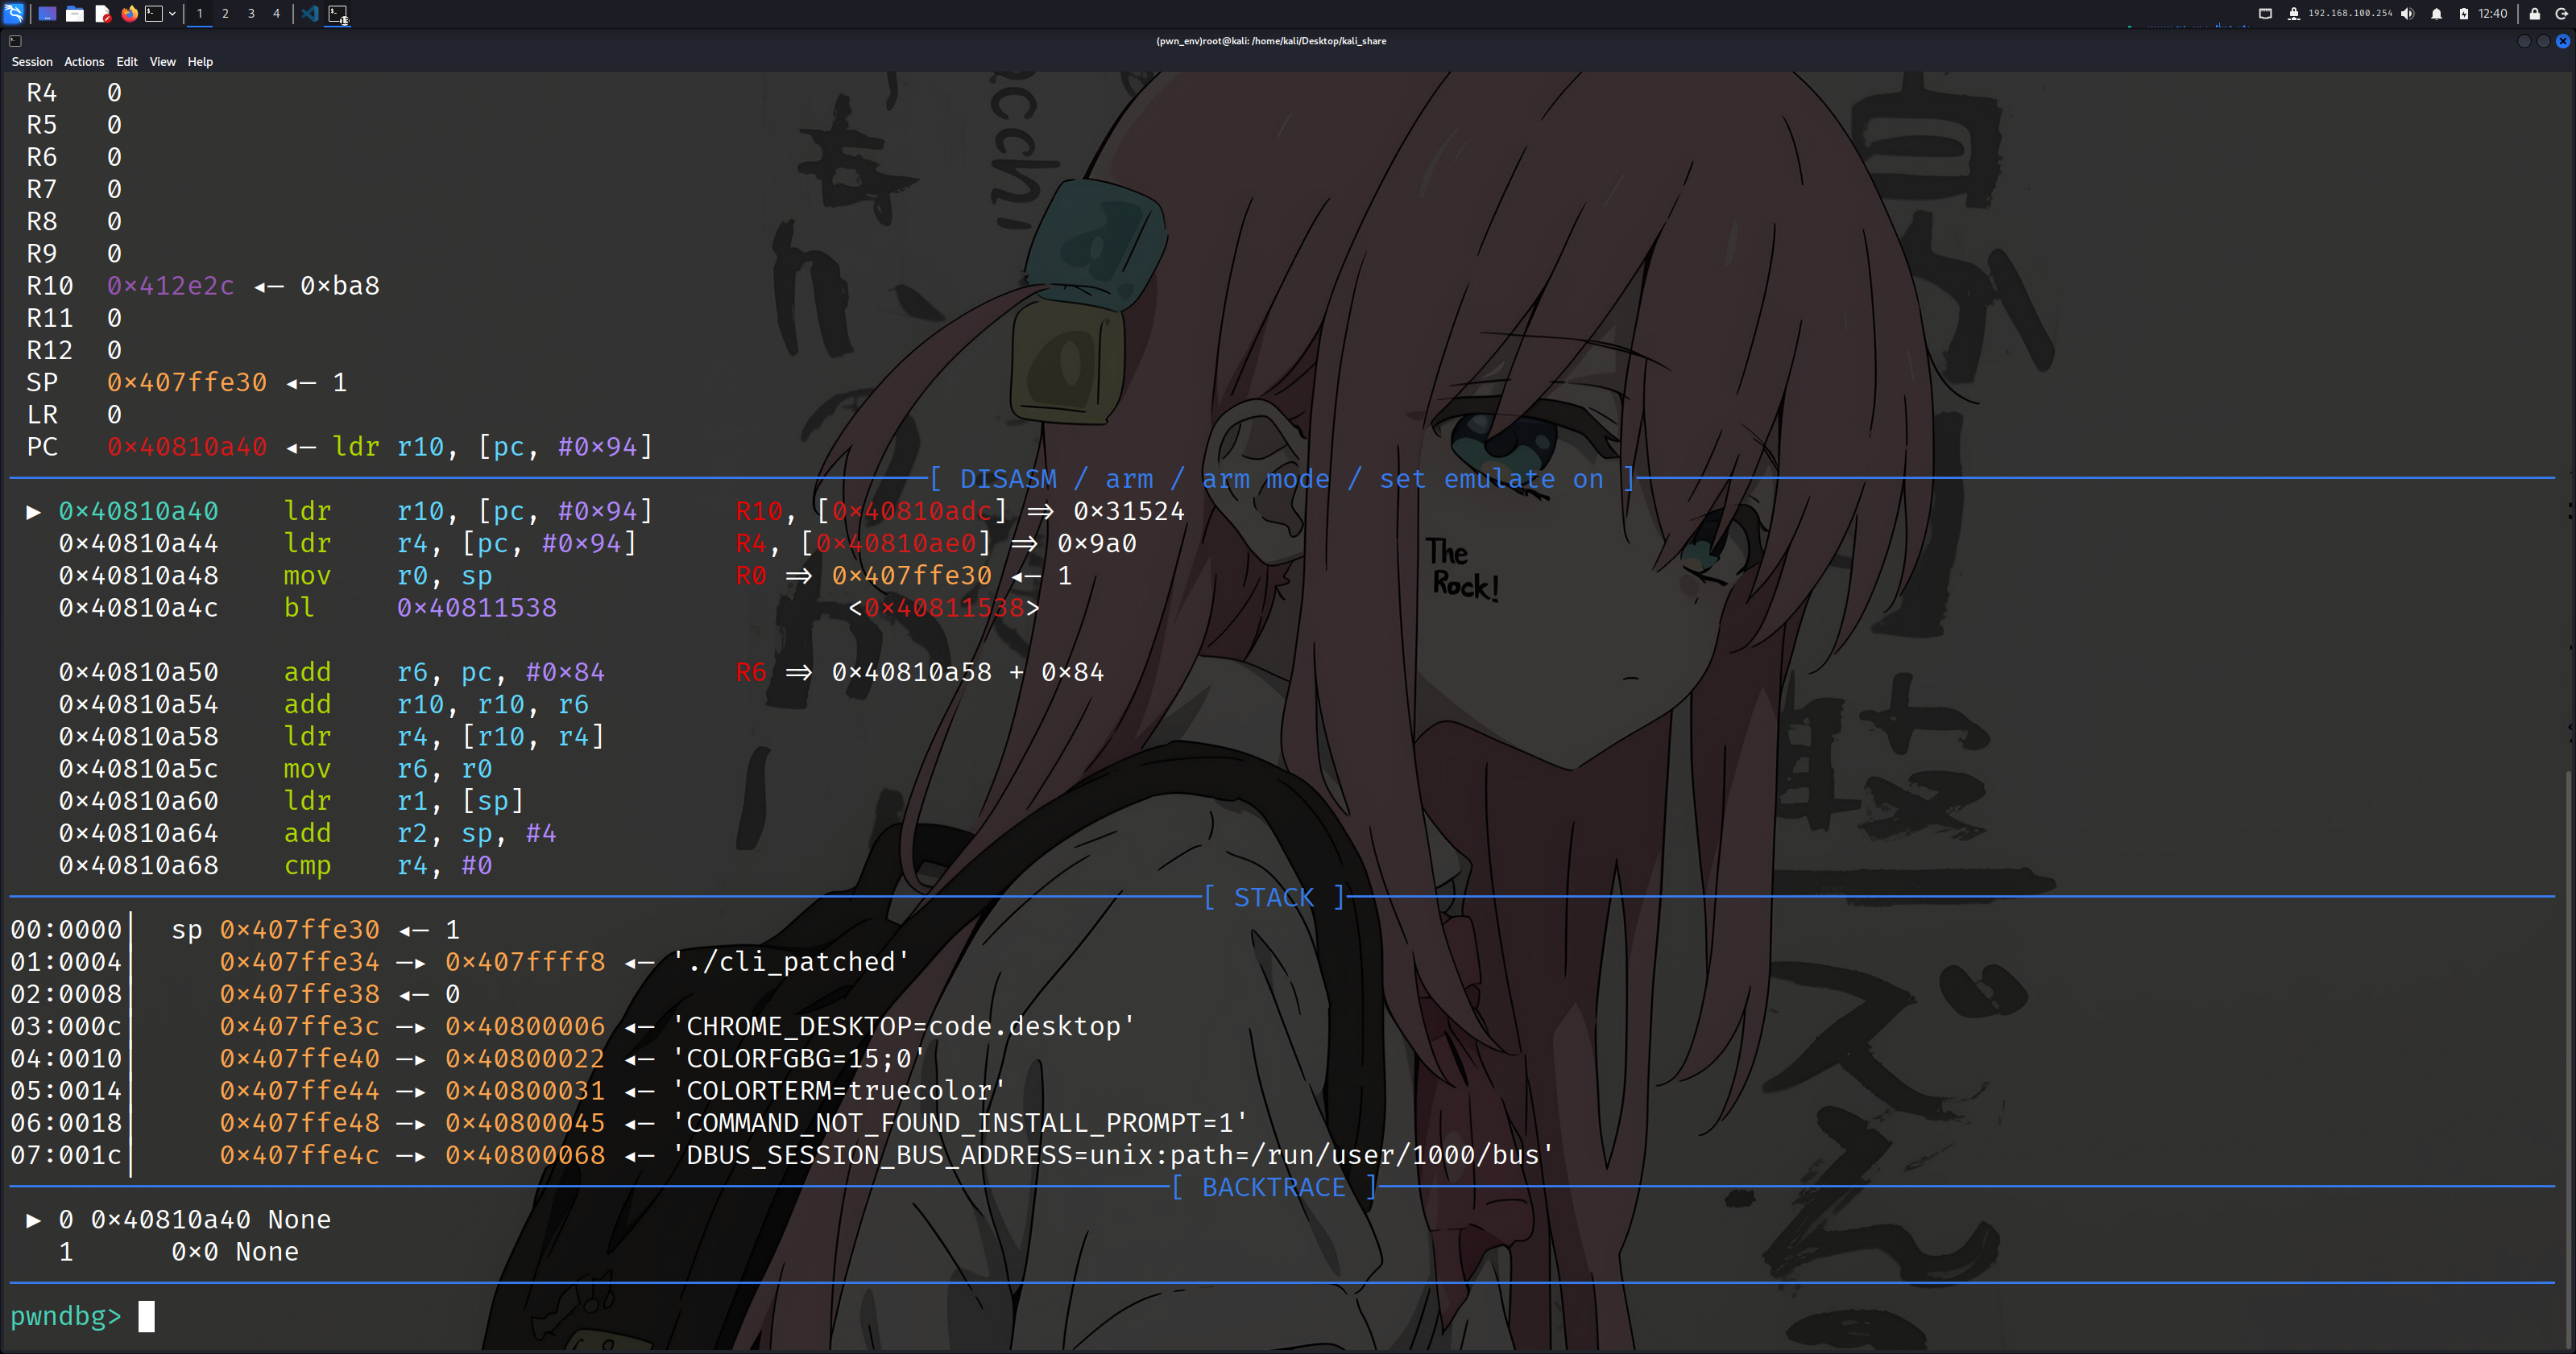Open the View menu

tap(163, 62)
